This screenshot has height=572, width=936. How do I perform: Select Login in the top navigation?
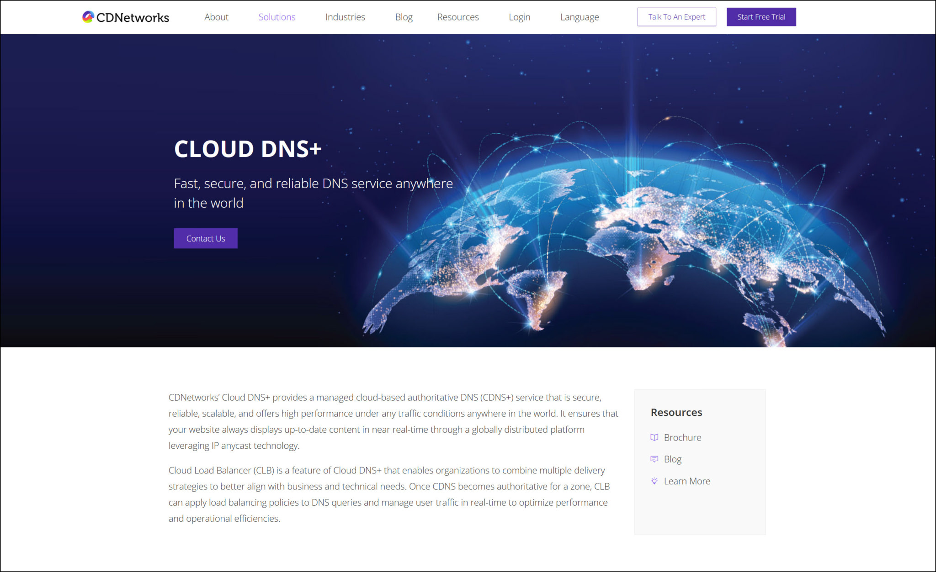tap(519, 17)
